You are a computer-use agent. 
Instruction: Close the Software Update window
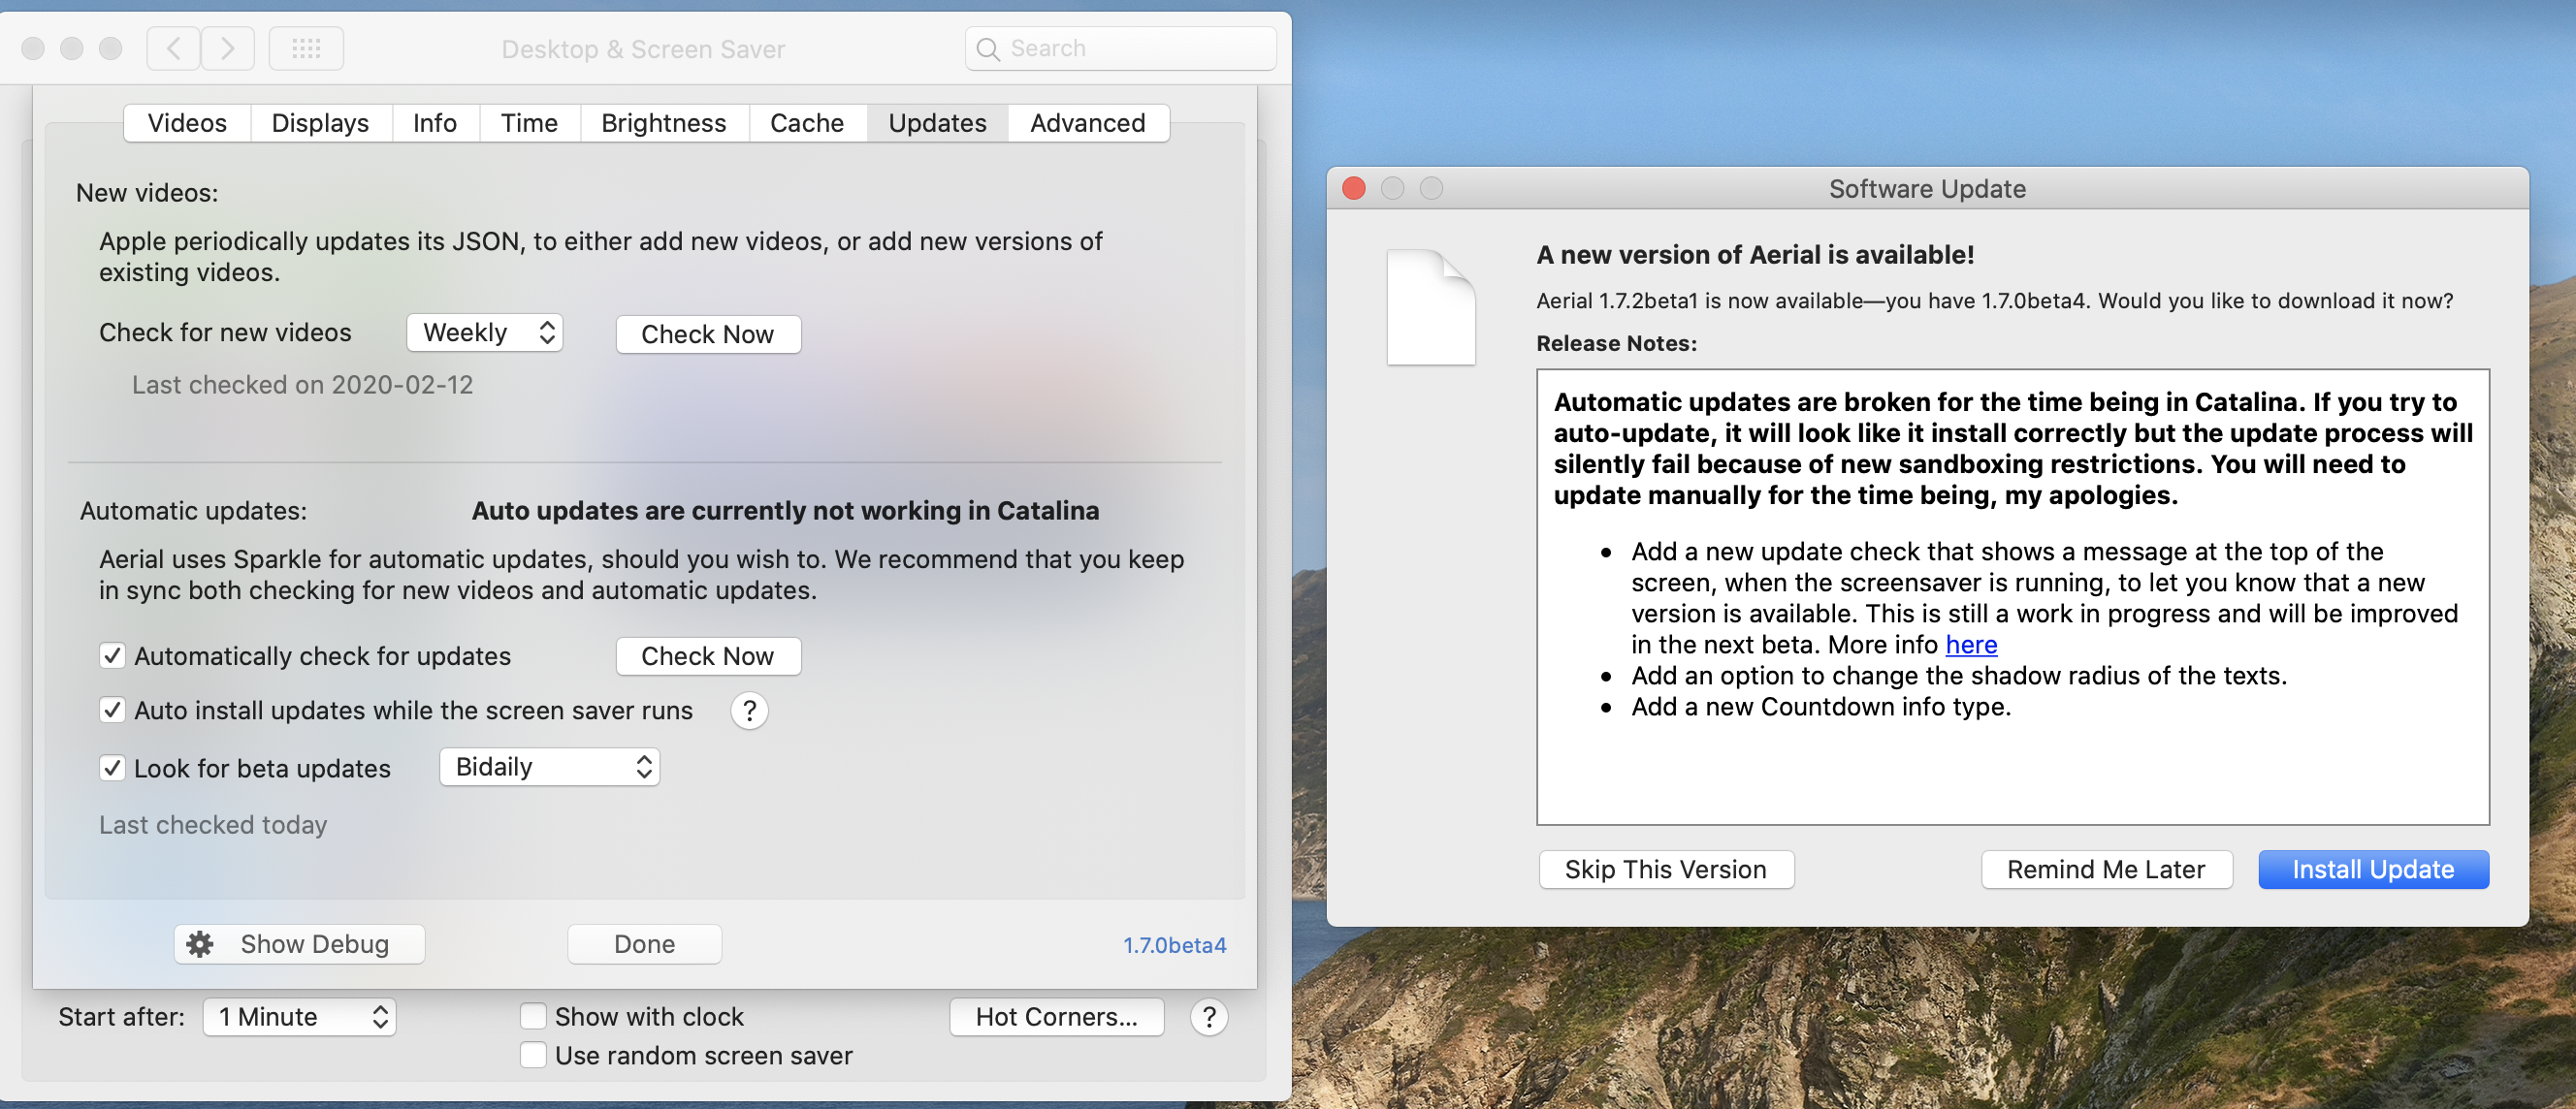[x=1354, y=188]
